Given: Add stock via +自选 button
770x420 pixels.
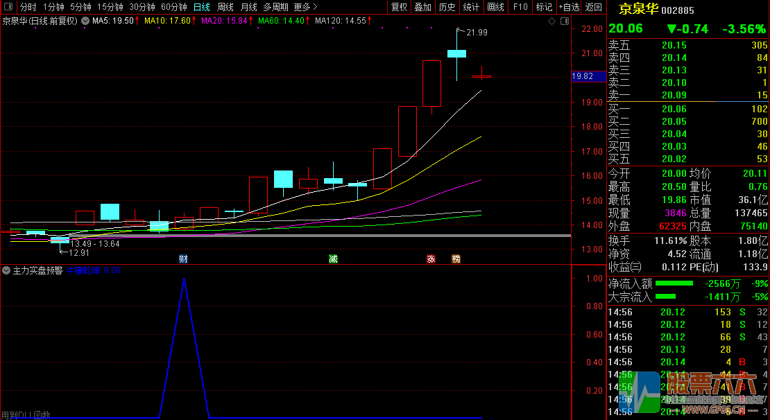Looking at the screenshot, I should coord(569,7).
